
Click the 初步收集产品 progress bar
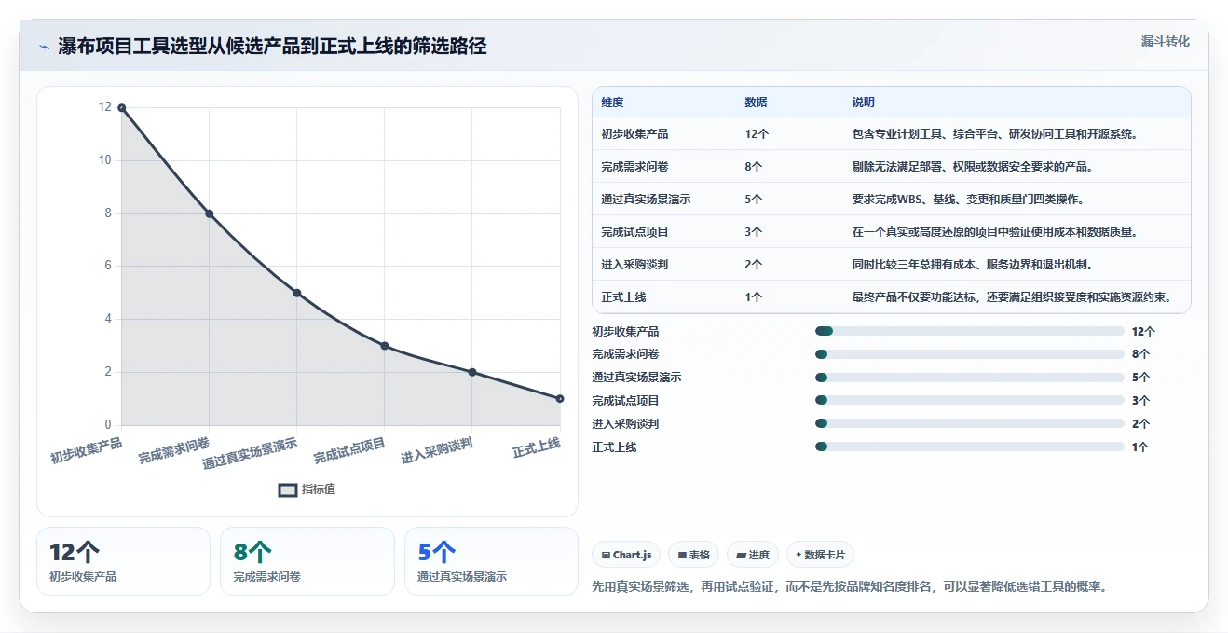(969, 331)
